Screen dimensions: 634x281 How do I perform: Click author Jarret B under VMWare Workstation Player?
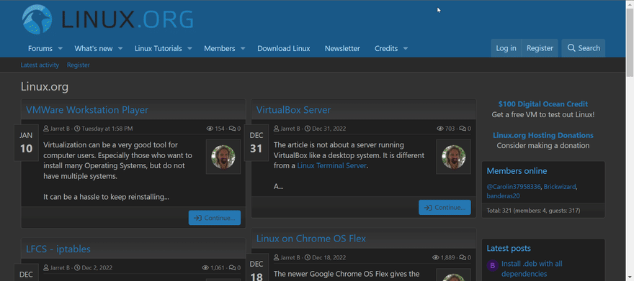click(x=59, y=129)
